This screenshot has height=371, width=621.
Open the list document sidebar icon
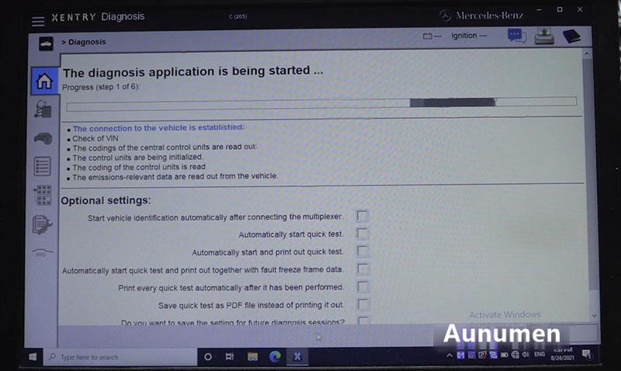pos(43,166)
